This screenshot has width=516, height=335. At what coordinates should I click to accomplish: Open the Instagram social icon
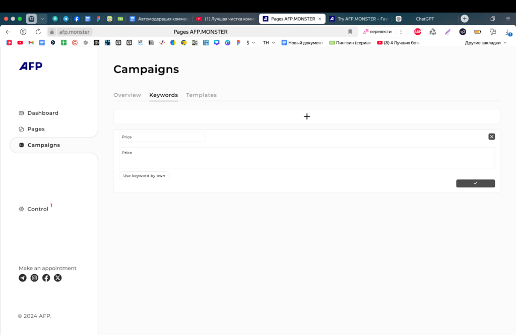[34, 278]
